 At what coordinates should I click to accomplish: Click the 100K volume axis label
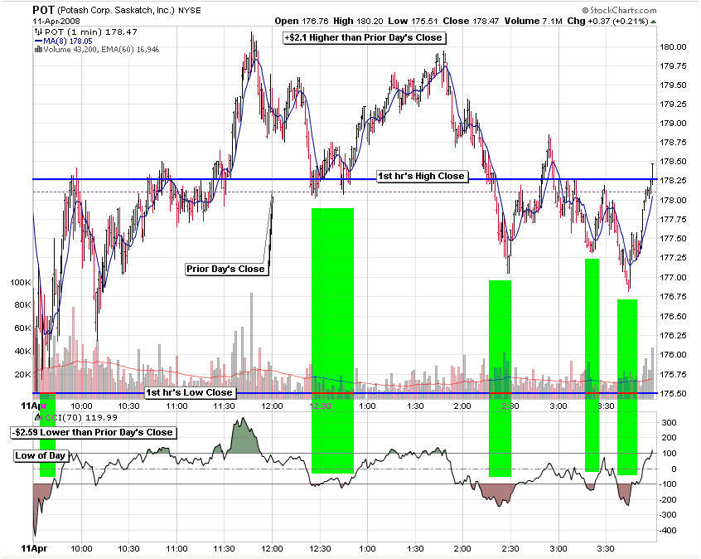pos(21,283)
